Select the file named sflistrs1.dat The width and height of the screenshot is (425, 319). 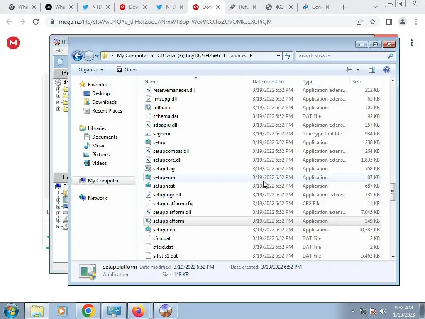[x=165, y=256]
